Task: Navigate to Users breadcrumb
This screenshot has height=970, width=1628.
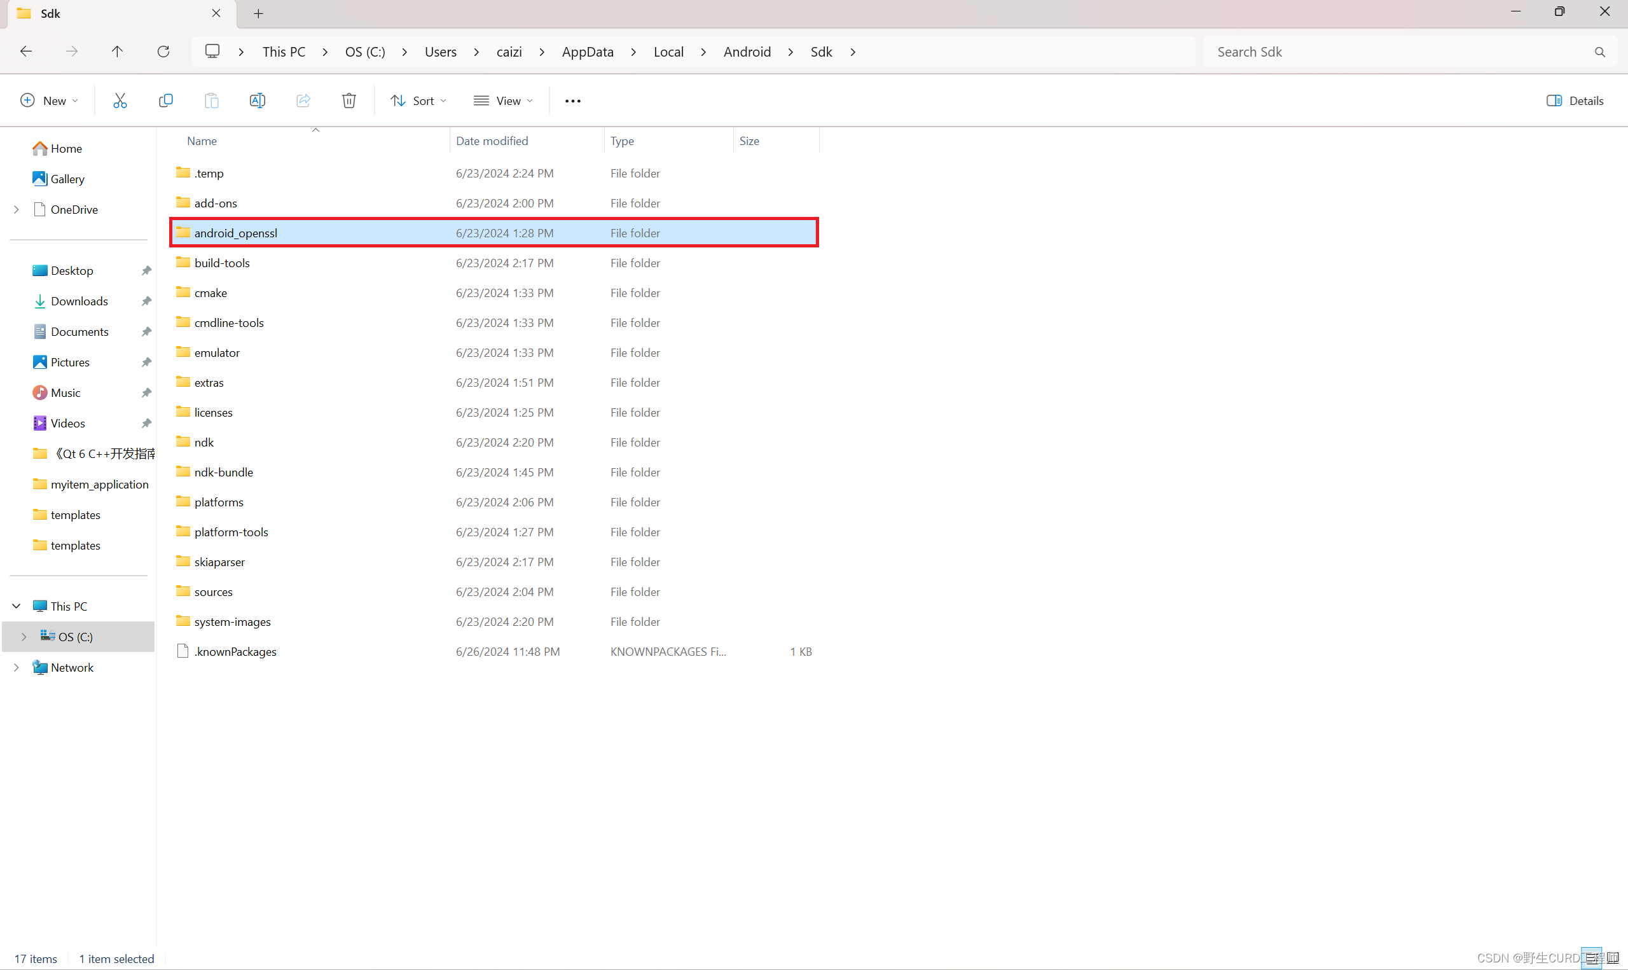Action: coord(441,52)
